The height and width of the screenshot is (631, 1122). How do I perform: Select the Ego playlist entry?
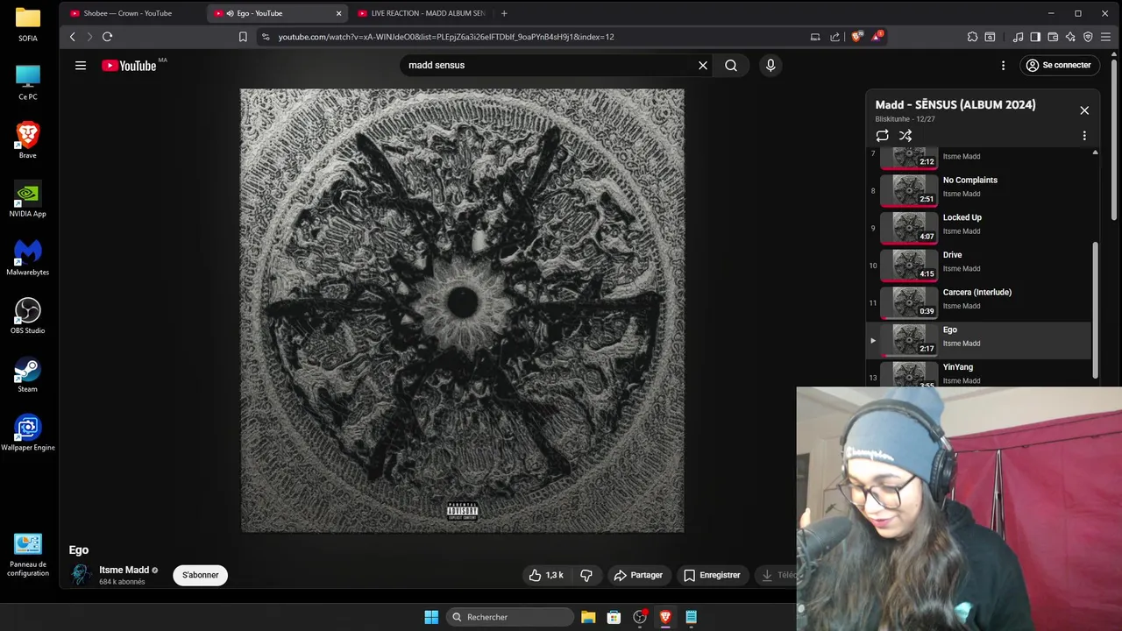pos(979,339)
